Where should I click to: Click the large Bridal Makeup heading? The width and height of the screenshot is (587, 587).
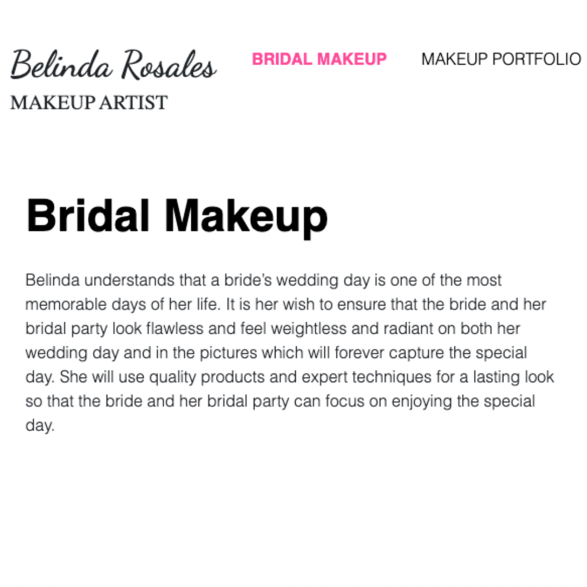[x=177, y=216]
